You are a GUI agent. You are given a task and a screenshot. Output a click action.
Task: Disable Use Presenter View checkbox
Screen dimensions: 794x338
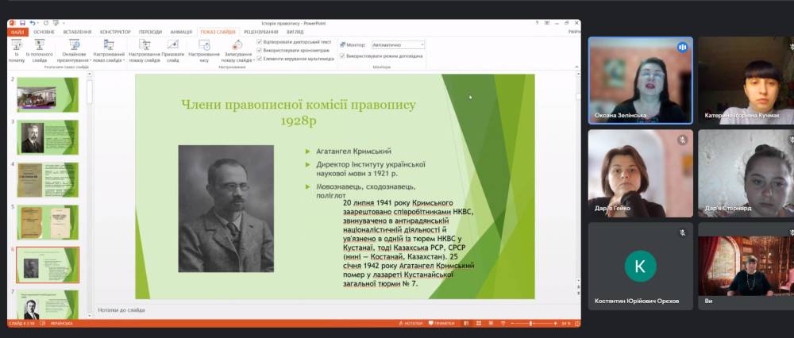click(342, 56)
